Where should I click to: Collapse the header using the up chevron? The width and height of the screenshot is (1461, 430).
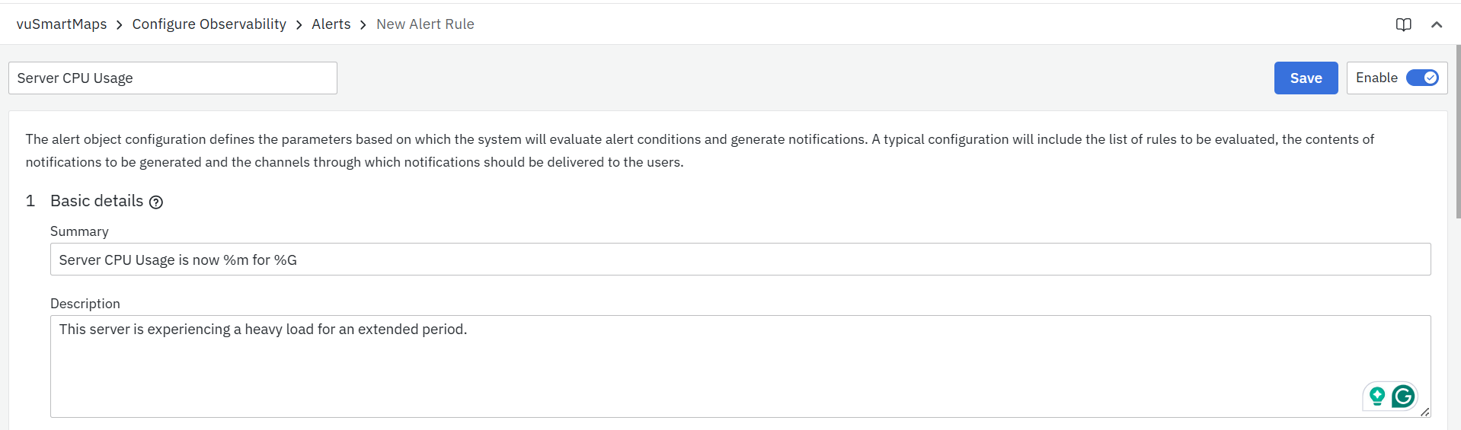tap(1437, 24)
